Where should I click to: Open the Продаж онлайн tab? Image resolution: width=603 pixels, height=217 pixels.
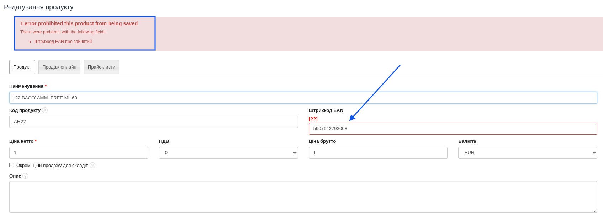tap(59, 67)
